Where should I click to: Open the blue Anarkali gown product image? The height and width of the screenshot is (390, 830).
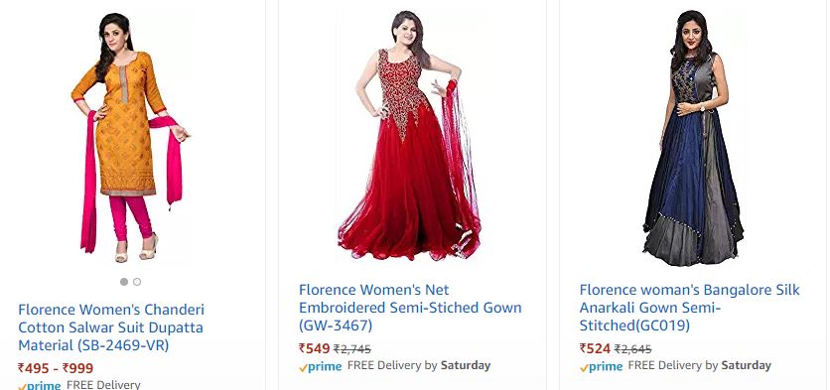pyautogui.click(x=693, y=138)
